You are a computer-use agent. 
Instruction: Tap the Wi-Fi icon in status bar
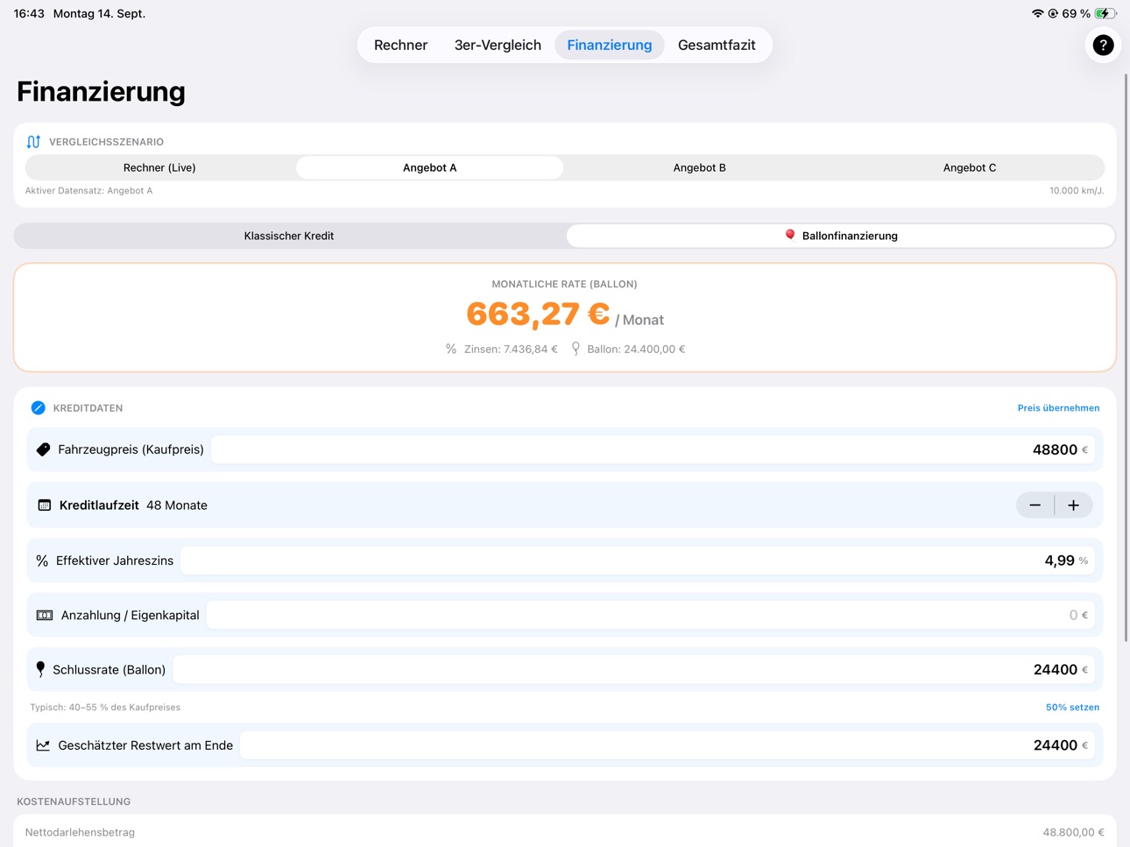coord(1038,14)
